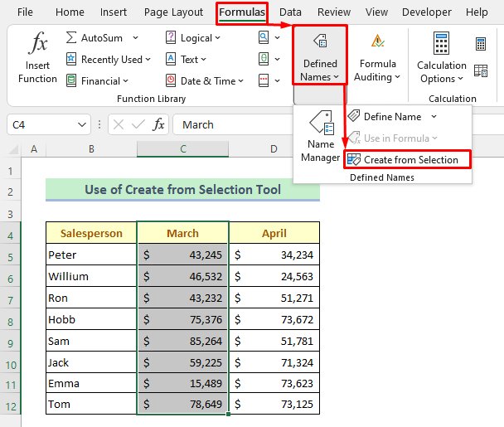The width and height of the screenshot is (504, 427).
Task: Open the Name Manager
Action: pos(321,136)
